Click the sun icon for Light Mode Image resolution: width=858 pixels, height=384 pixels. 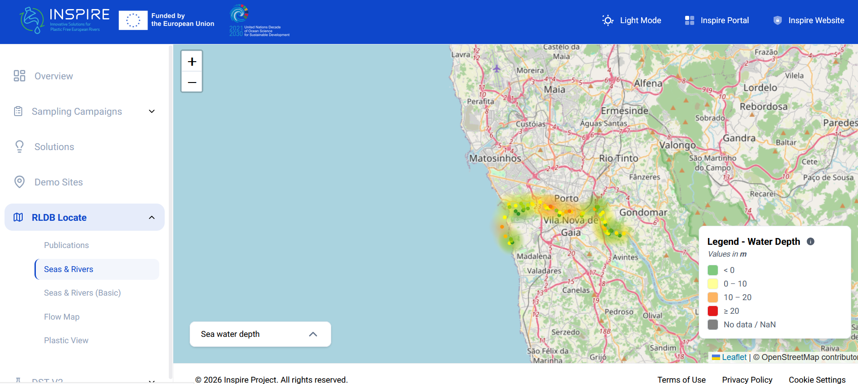coord(608,20)
